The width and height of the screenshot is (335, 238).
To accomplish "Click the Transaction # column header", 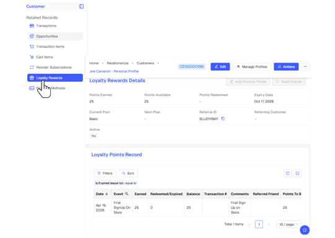I will tap(215, 194).
